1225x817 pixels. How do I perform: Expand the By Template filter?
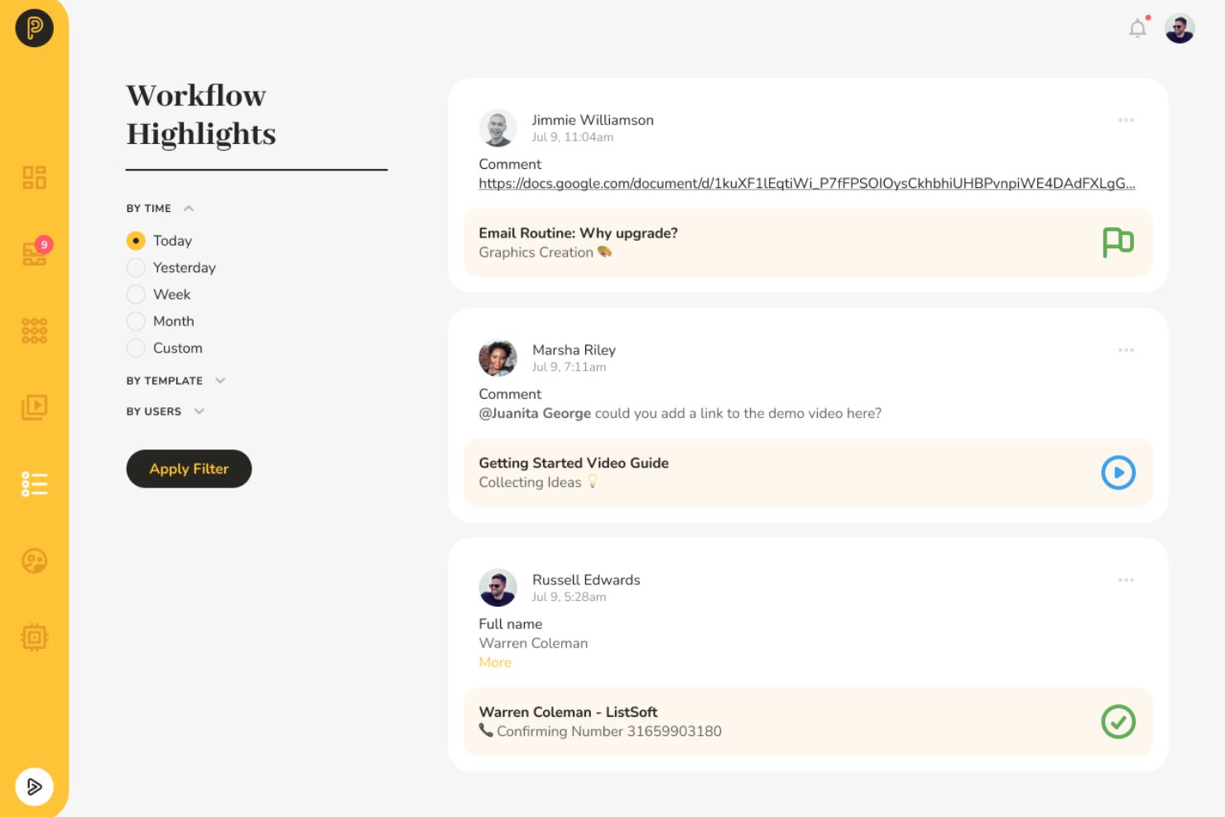pyautogui.click(x=220, y=381)
